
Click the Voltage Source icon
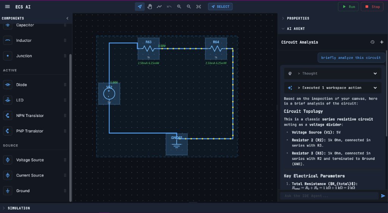tap(8, 160)
